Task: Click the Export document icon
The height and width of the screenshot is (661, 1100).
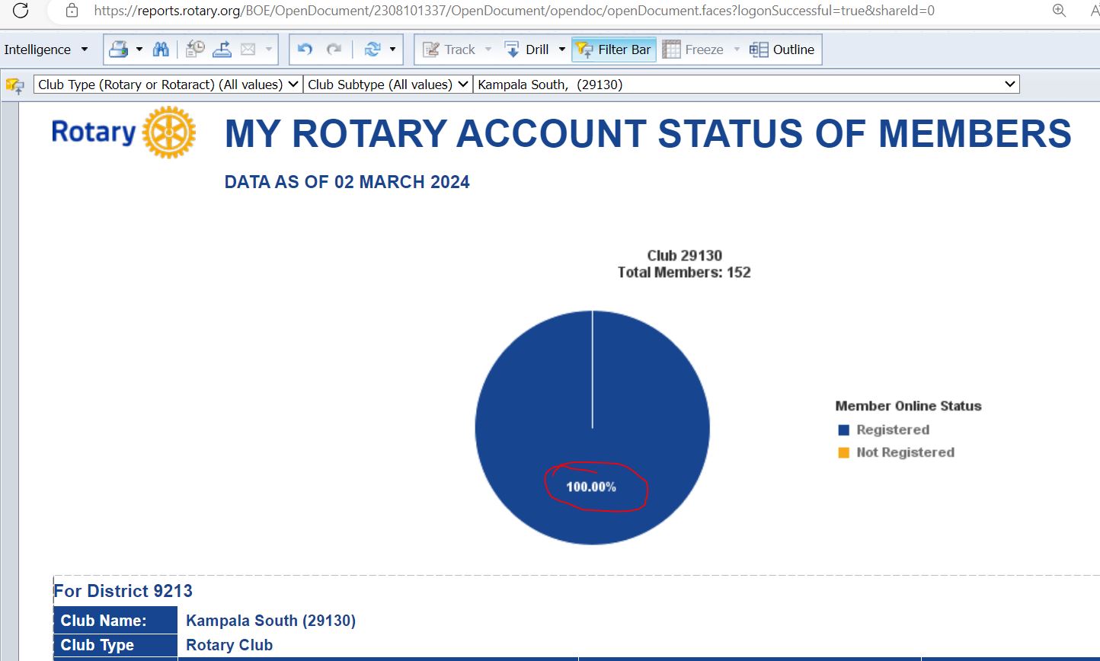Action: pyautogui.click(x=222, y=49)
